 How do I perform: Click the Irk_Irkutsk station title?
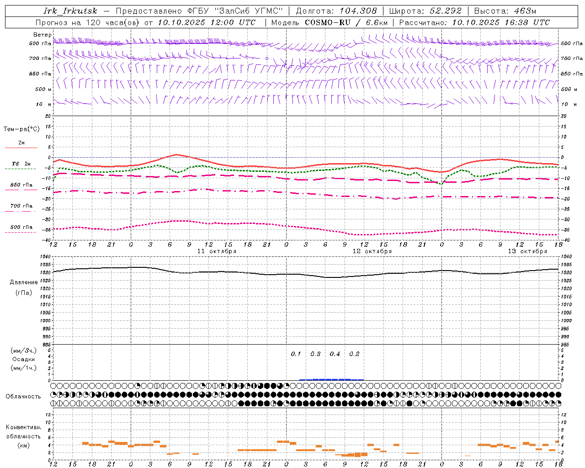[70, 11]
